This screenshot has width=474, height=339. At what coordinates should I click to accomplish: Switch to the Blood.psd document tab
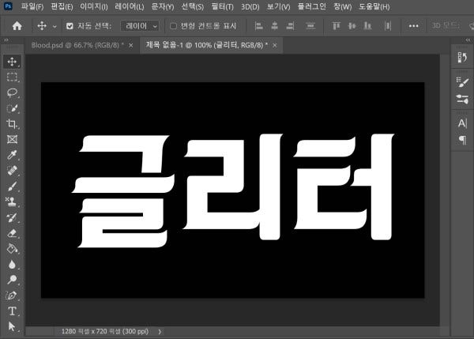tap(77, 45)
